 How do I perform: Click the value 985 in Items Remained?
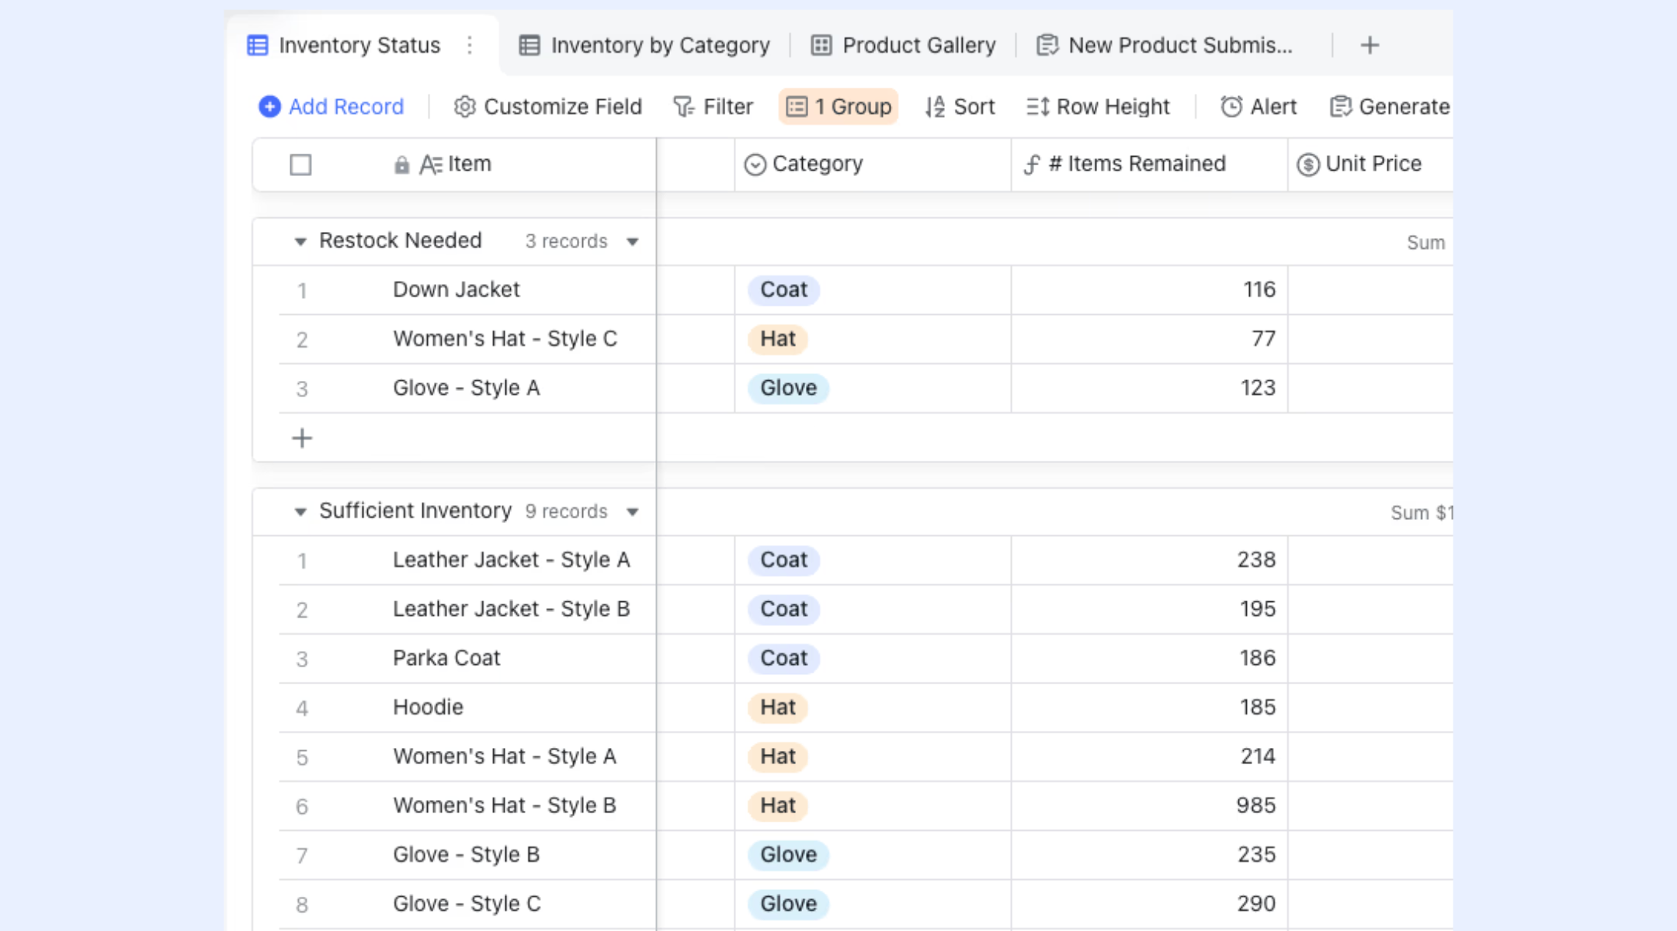(1255, 805)
